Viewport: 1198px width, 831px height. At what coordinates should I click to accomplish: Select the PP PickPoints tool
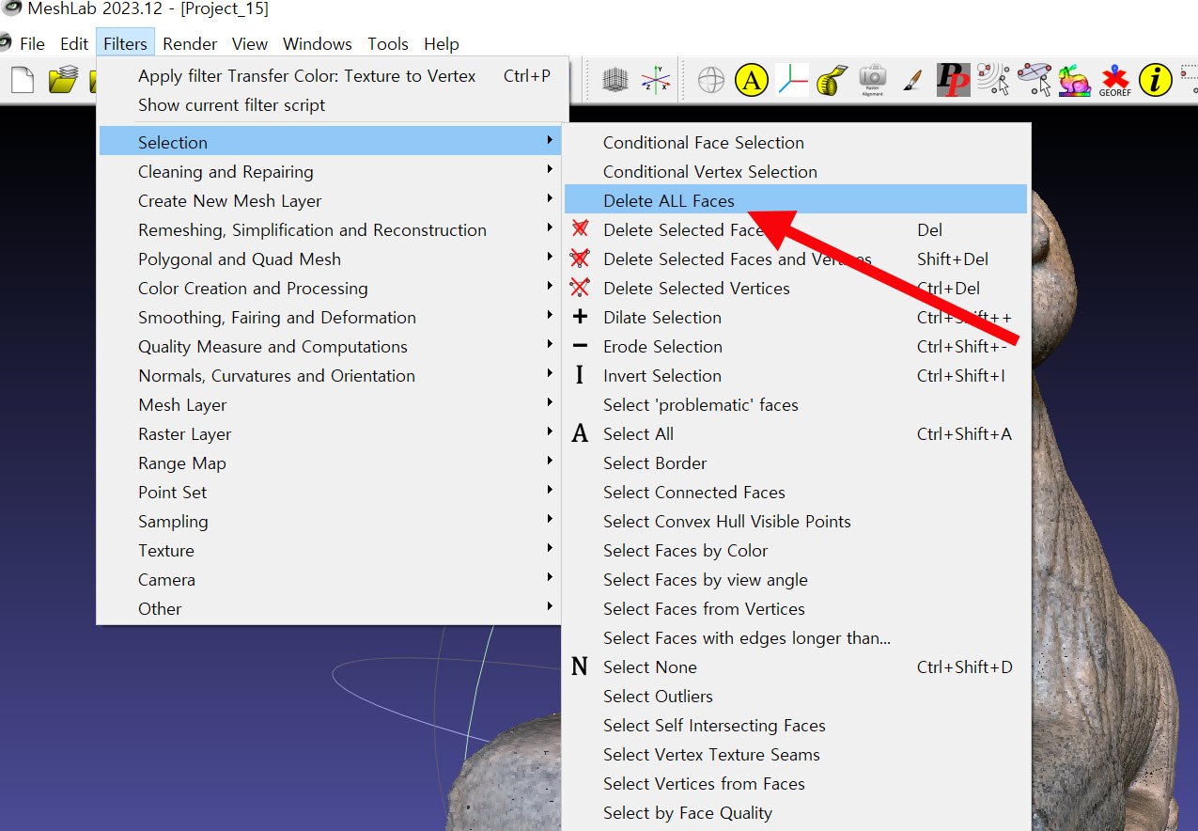953,80
